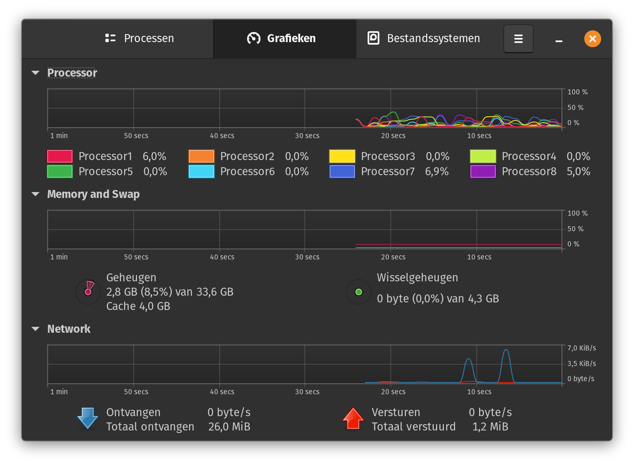This screenshot has height=465, width=634.
Task: Click the red Versturen upload arrow
Action: click(353, 418)
